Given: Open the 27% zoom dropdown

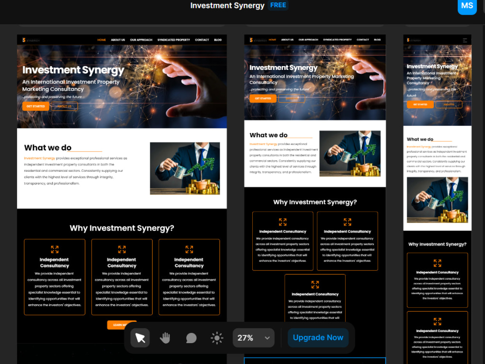Looking at the screenshot, I should click(x=254, y=338).
